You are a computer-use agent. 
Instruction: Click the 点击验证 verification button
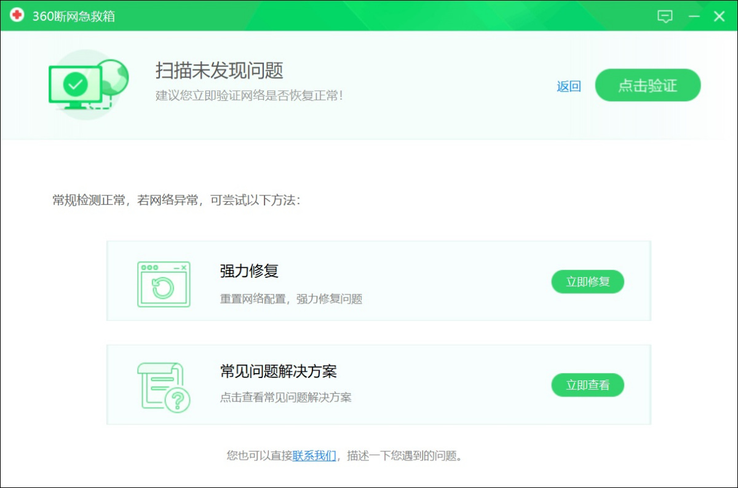(x=648, y=85)
